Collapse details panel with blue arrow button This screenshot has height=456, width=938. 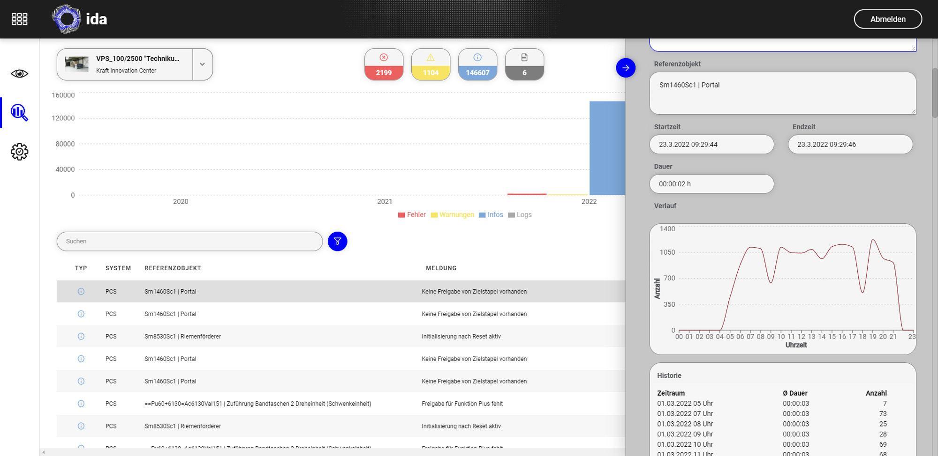pos(626,68)
